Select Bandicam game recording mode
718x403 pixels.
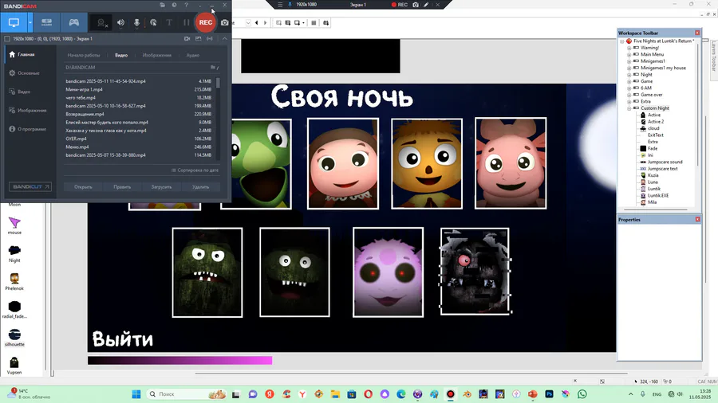73,22
